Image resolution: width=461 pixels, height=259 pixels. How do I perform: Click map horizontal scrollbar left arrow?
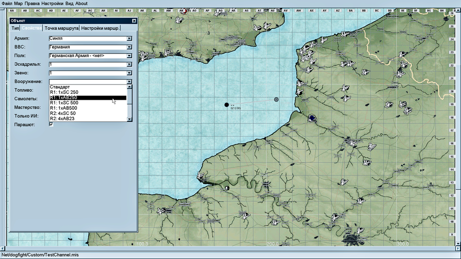3,248
